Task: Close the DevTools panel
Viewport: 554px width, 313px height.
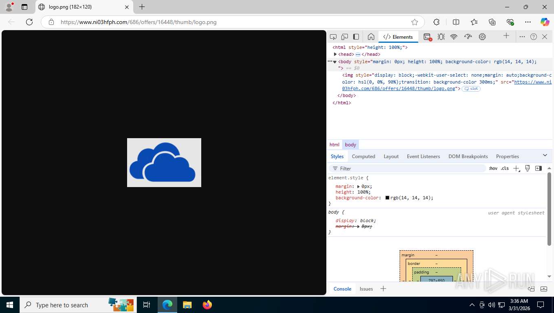Action: (x=545, y=37)
